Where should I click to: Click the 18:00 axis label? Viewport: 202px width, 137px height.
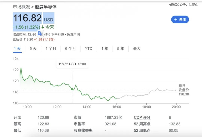pyautogui.click(x=147, y=107)
